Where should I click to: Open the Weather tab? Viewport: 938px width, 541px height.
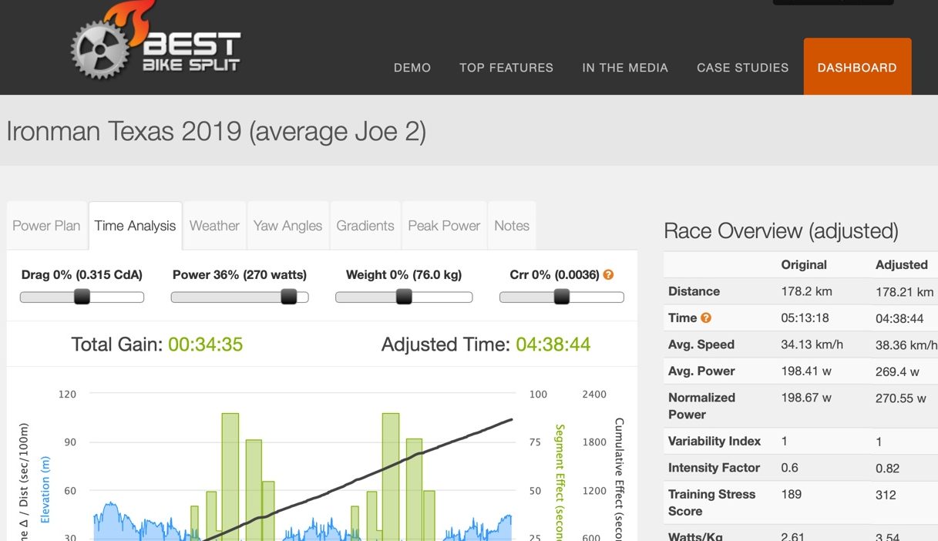click(x=214, y=226)
